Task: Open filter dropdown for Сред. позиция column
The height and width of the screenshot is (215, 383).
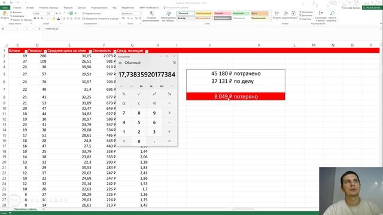Action: [147, 51]
